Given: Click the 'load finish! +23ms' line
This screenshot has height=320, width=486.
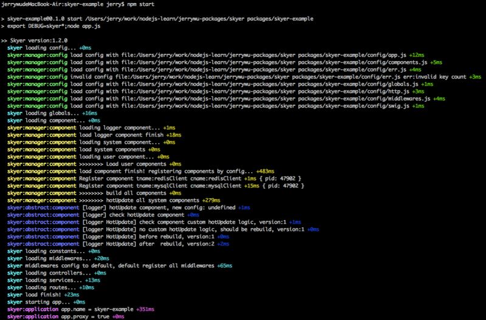Looking at the screenshot, I should click(x=43, y=295).
